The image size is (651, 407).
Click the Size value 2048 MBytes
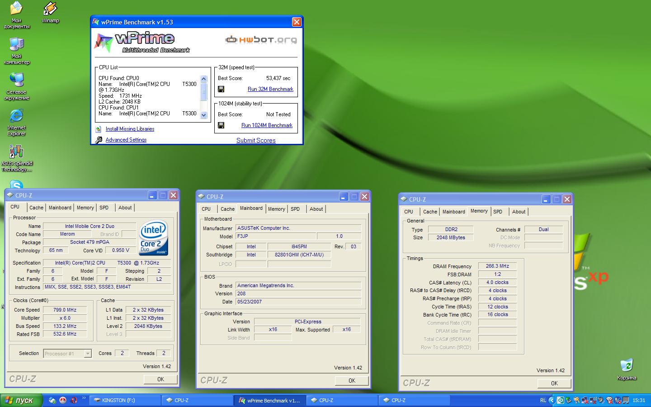click(x=451, y=237)
